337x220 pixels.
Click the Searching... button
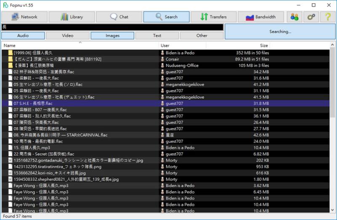280,32
